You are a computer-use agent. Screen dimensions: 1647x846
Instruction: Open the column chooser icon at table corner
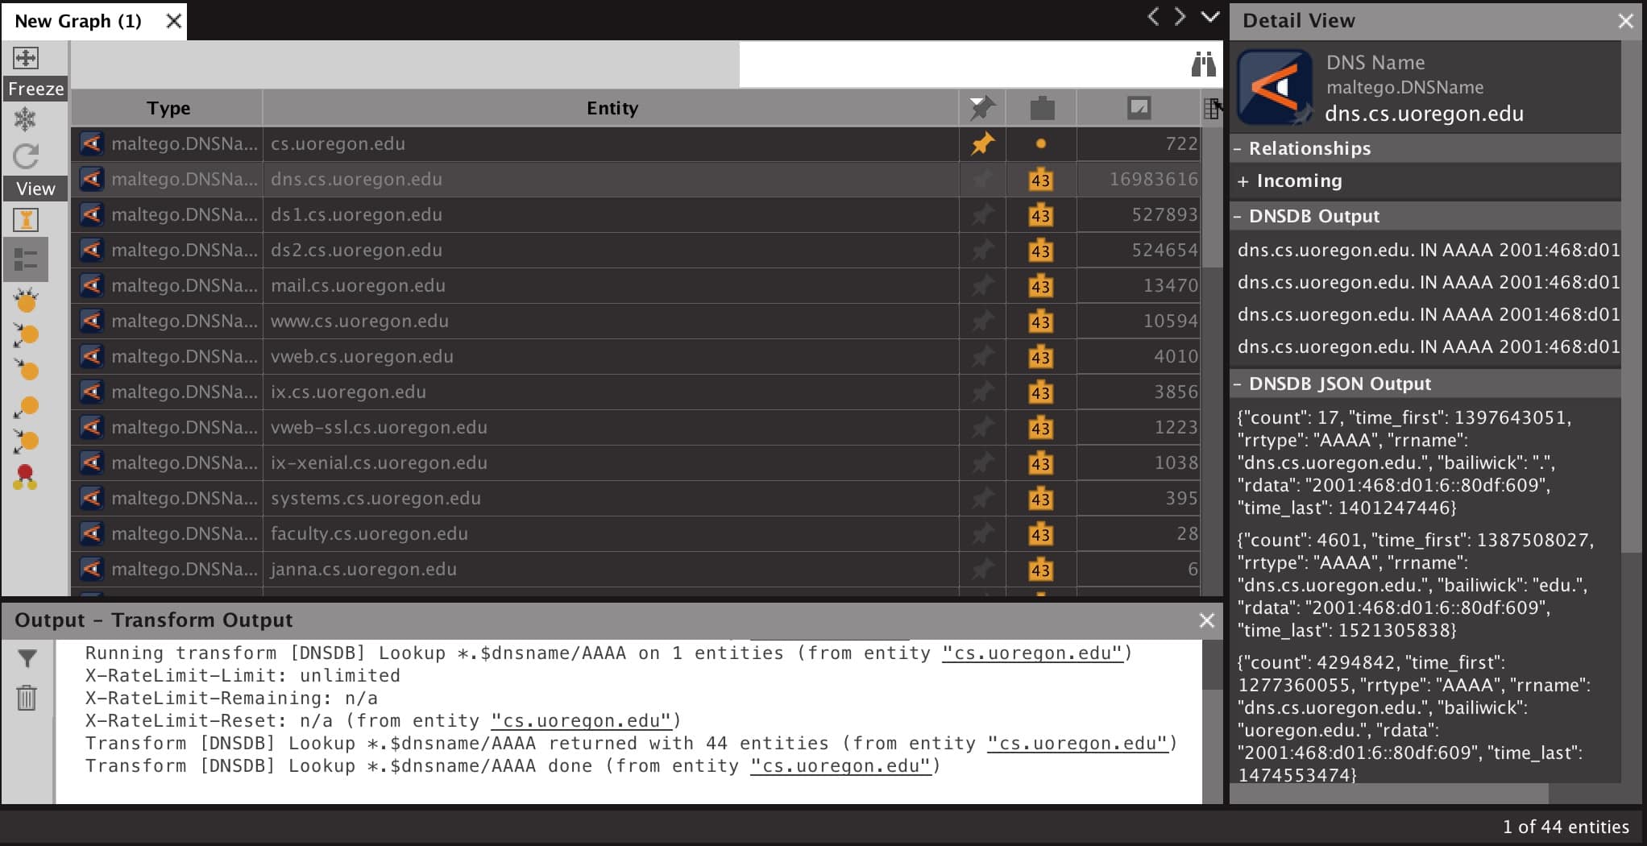pyautogui.click(x=1212, y=108)
